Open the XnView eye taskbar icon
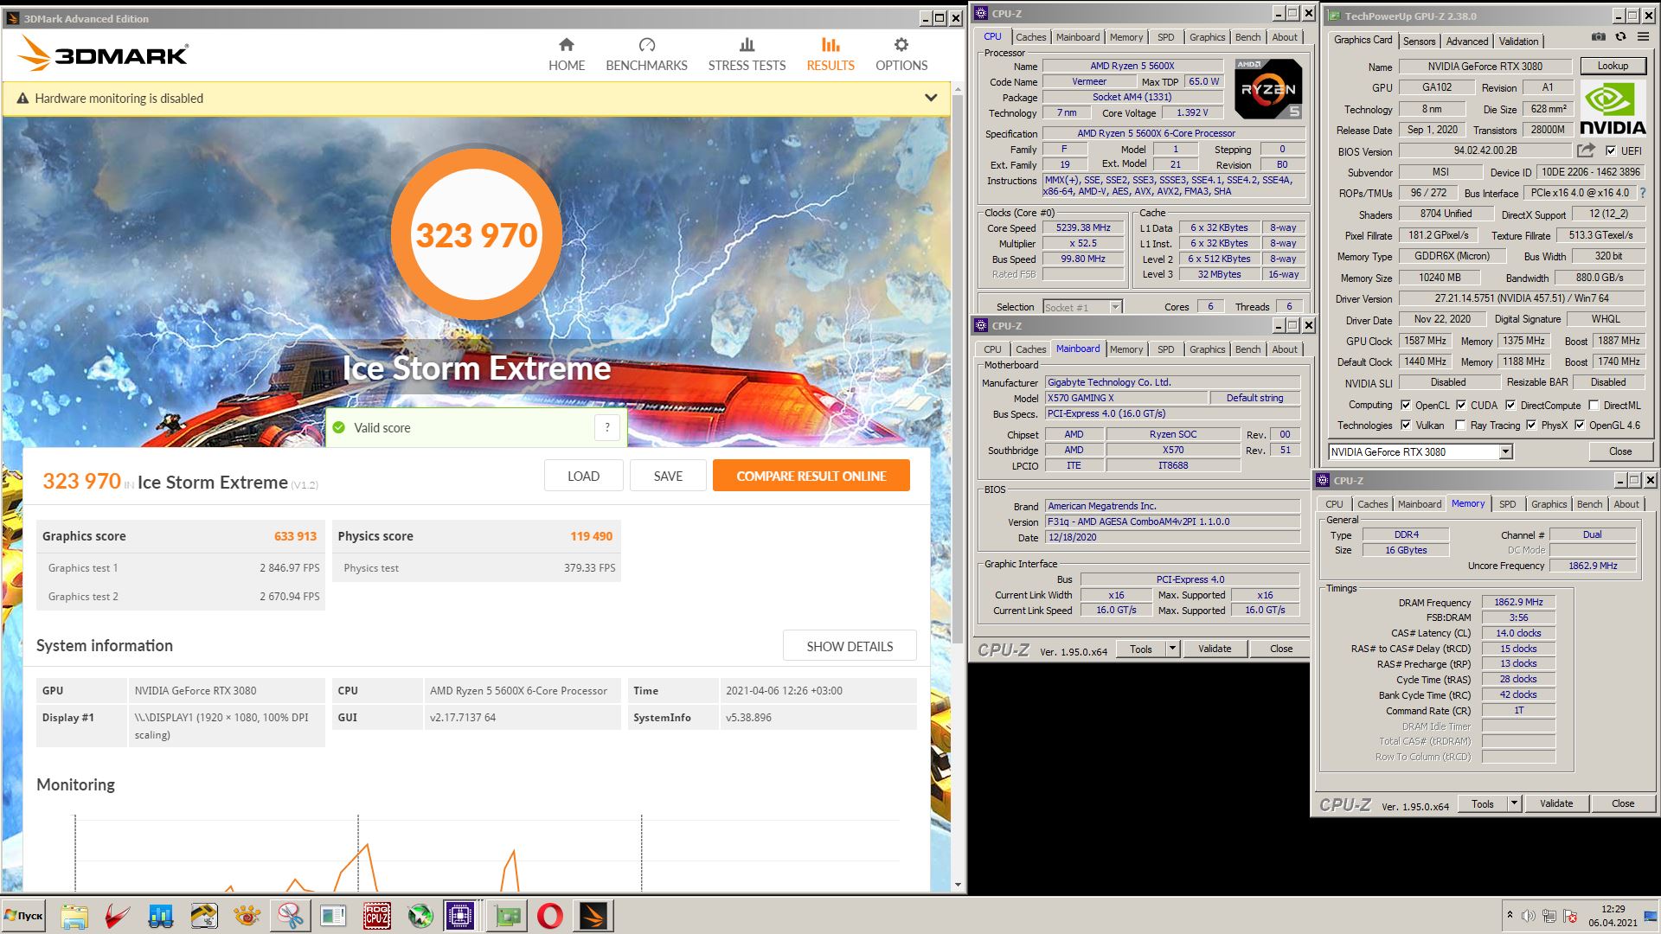The width and height of the screenshot is (1661, 934). tap(247, 916)
